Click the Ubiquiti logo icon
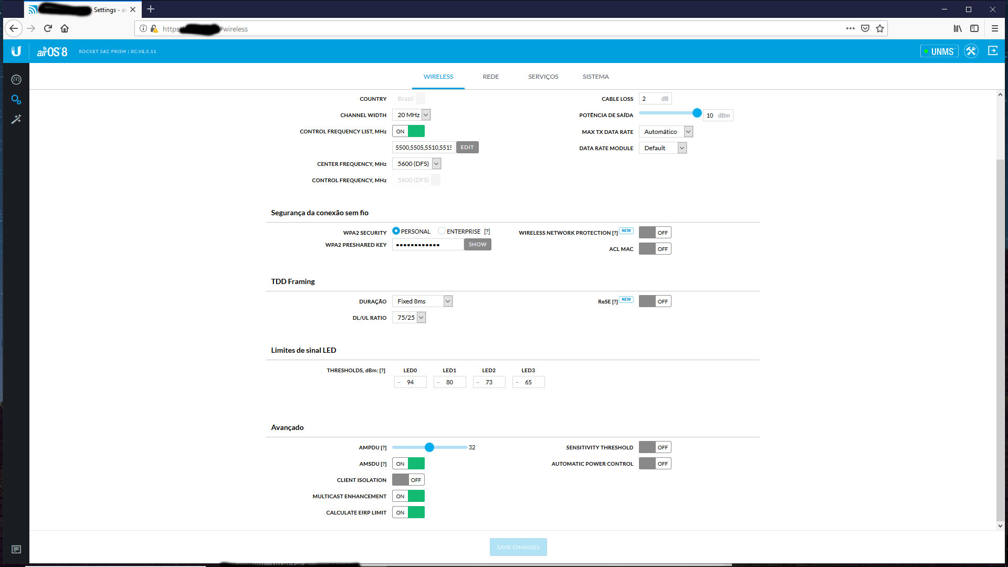 coord(16,51)
